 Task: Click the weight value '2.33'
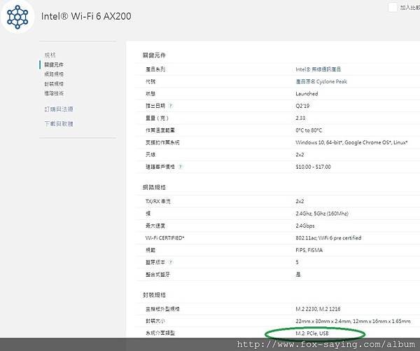(x=300, y=118)
